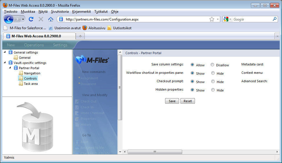Click the preview pane scroll down arrow
This screenshot has height=163, width=282.
tap(120, 152)
